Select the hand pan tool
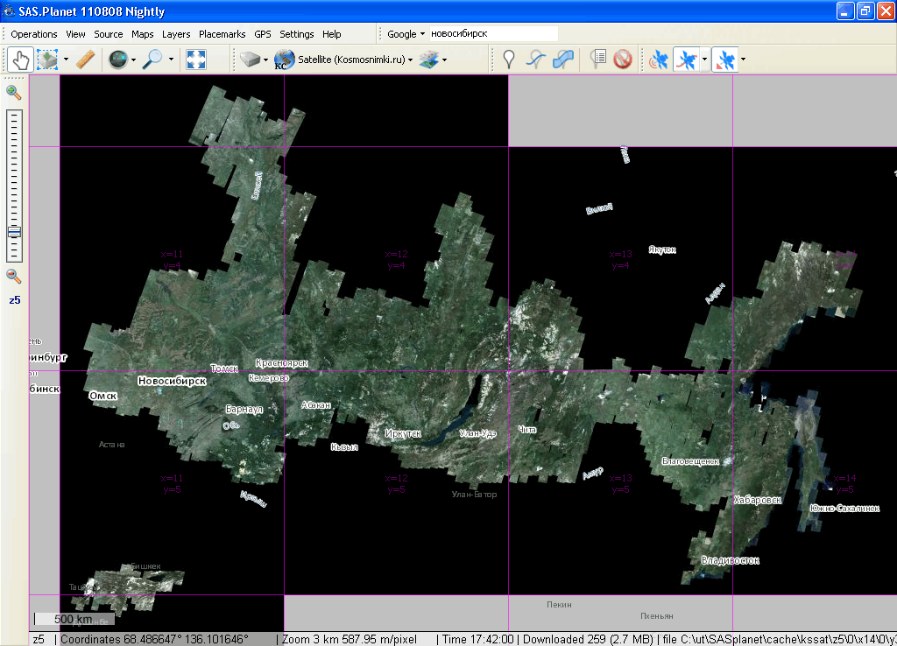897x646 pixels. click(x=19, y=60)
